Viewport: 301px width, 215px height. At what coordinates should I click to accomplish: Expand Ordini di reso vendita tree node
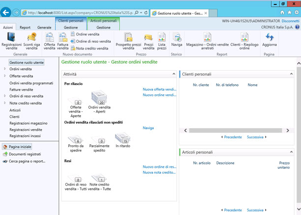point(5,96)
